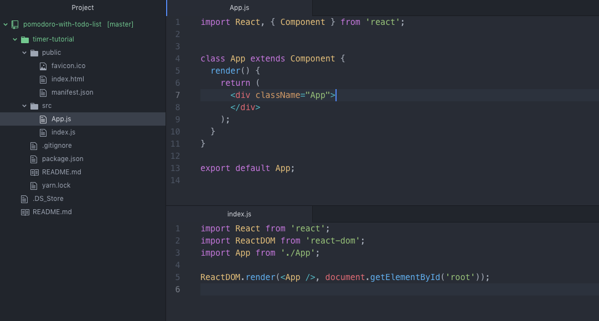This screenshot has width=599, height=321.
Task: Select the index.js editor tab
Action: 239,214
